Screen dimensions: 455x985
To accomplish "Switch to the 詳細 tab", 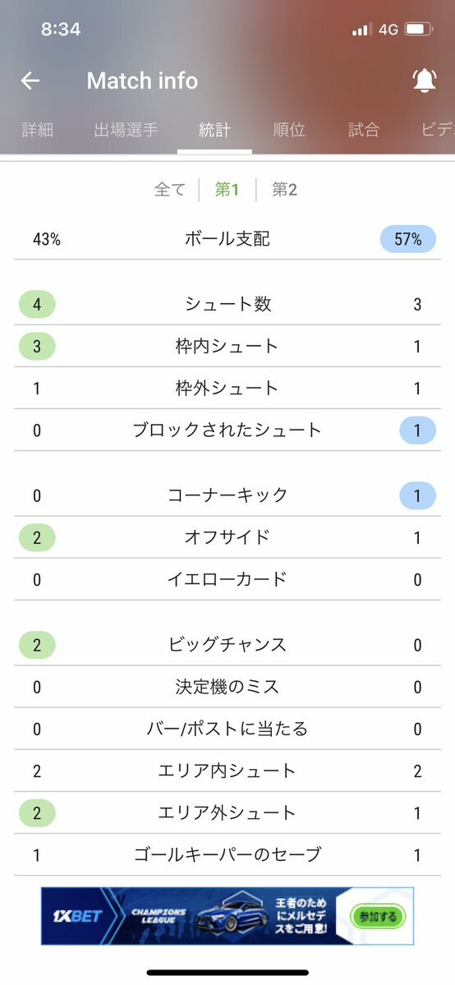I will [x=37, y=130].
